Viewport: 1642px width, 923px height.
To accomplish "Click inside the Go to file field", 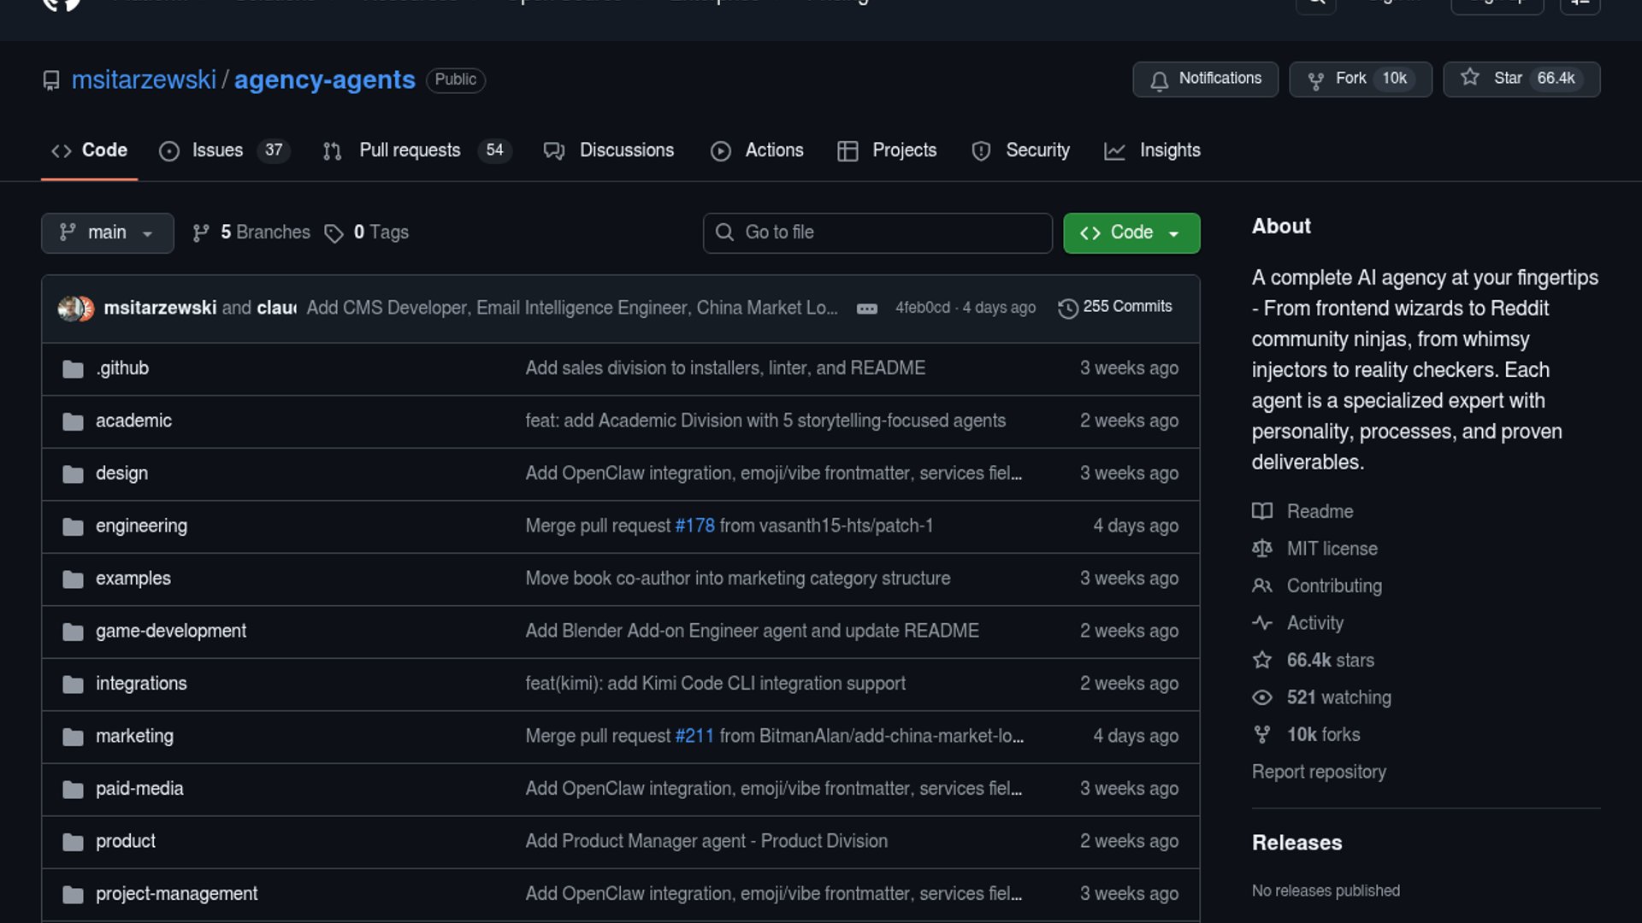I will pos(889,232).
